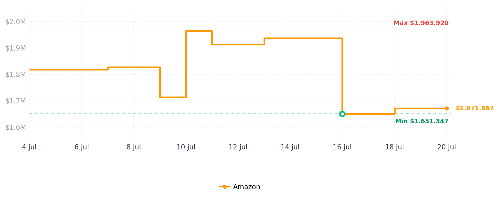
Task: Select the 4 jul date axis label
Action: (29, 147)
